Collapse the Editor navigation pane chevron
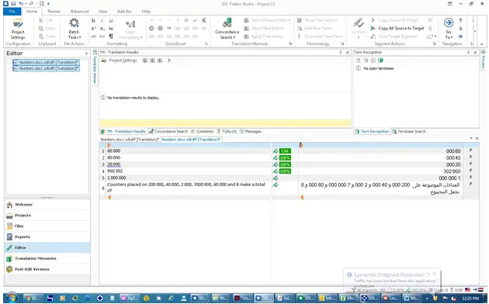Screen dimensions: 489x304 [86, 54]
